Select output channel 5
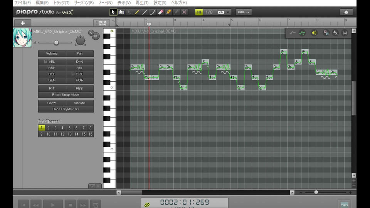This screenshot has height=208, width=370. (x=69, y=128)
